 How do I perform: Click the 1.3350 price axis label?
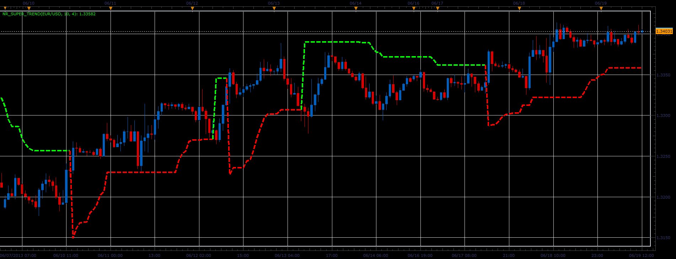[663, 75]
